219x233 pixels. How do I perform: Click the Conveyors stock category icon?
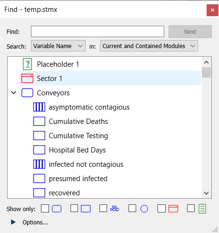click(27, 93)
